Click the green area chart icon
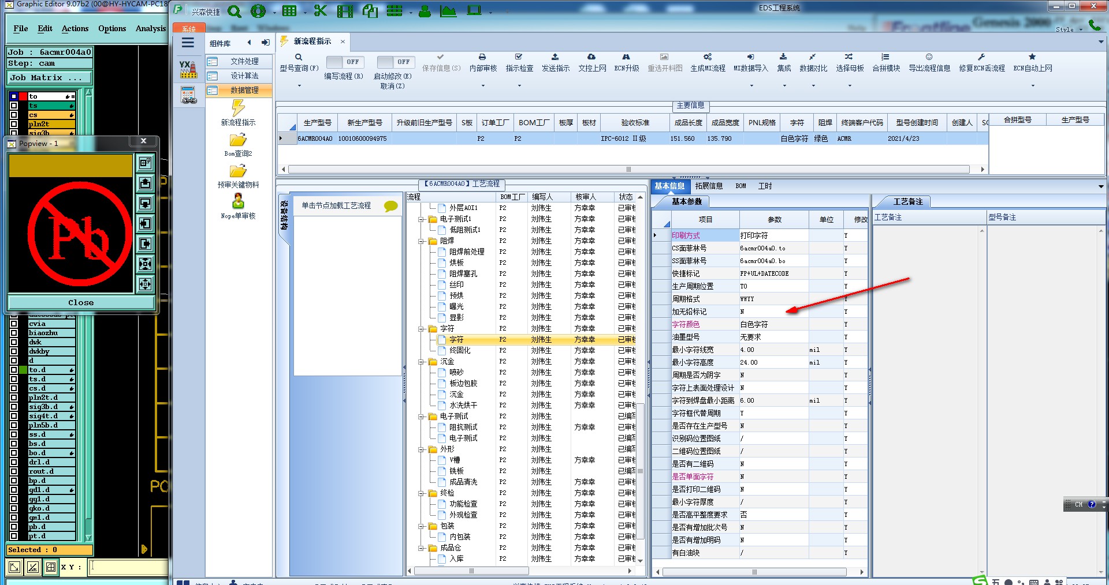Screen dimensions: 1109x585 tap(448, 11)
